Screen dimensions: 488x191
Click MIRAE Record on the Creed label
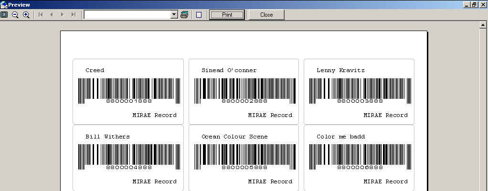pyautogui.click(x=154, y=115)
